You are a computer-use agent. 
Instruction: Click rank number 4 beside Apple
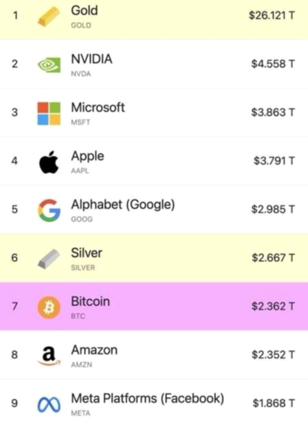click(15, 161)
